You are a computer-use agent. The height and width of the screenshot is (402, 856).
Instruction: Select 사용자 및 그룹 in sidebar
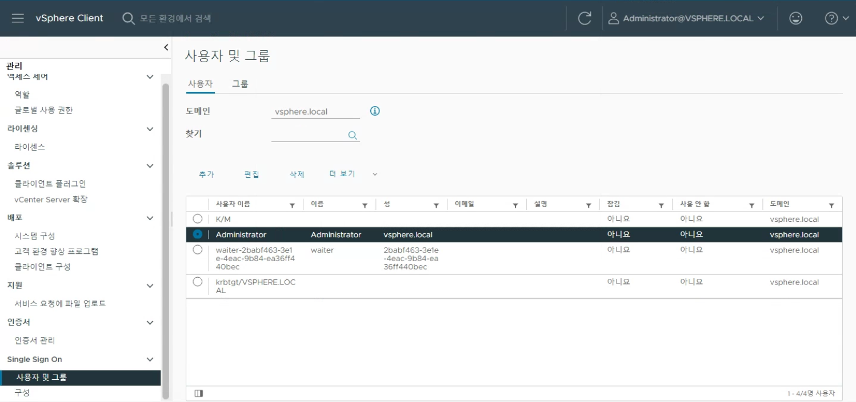click(81, 377)
